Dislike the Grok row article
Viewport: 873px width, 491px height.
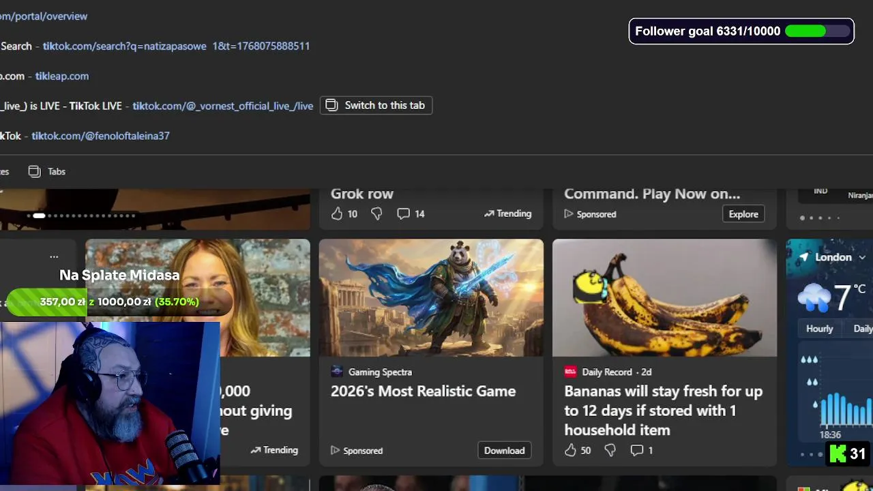[376, 213]
